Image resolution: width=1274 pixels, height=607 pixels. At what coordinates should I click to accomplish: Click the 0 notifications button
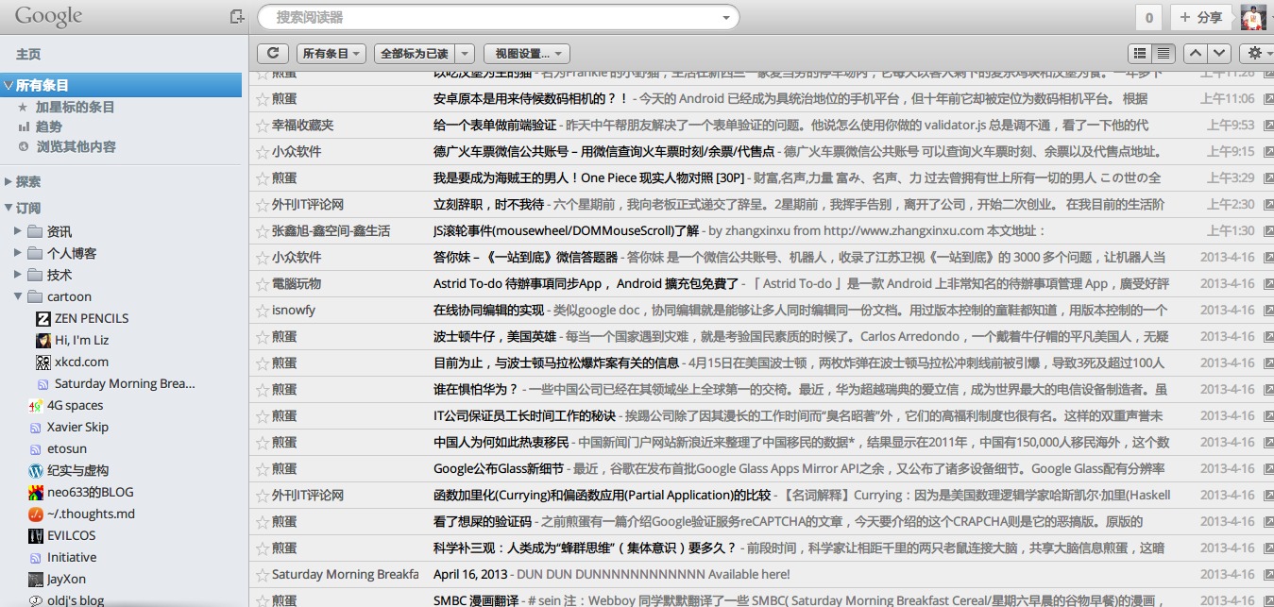[x=1149, y=17]
